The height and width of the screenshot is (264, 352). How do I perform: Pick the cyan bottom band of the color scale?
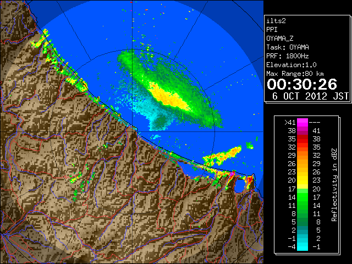point(302,246)
